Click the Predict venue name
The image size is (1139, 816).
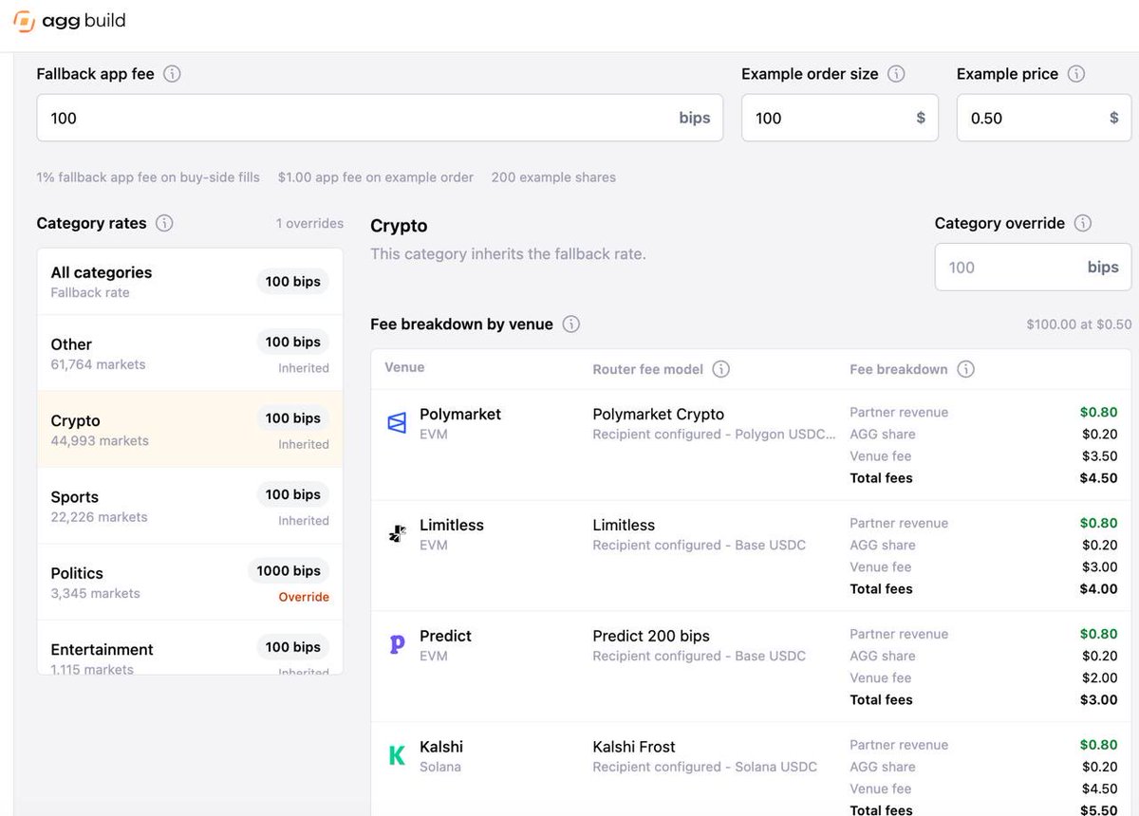445,637
